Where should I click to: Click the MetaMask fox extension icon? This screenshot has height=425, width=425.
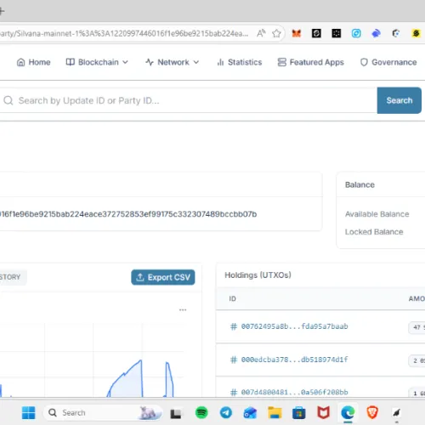point(297,33)
